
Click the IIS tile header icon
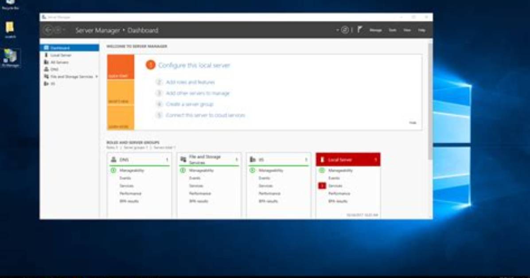pos(253,159)
